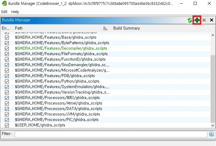
Task: Toggle checkbox for BytePatterns ghidra_scripts
Action: [x=7, y=43]
